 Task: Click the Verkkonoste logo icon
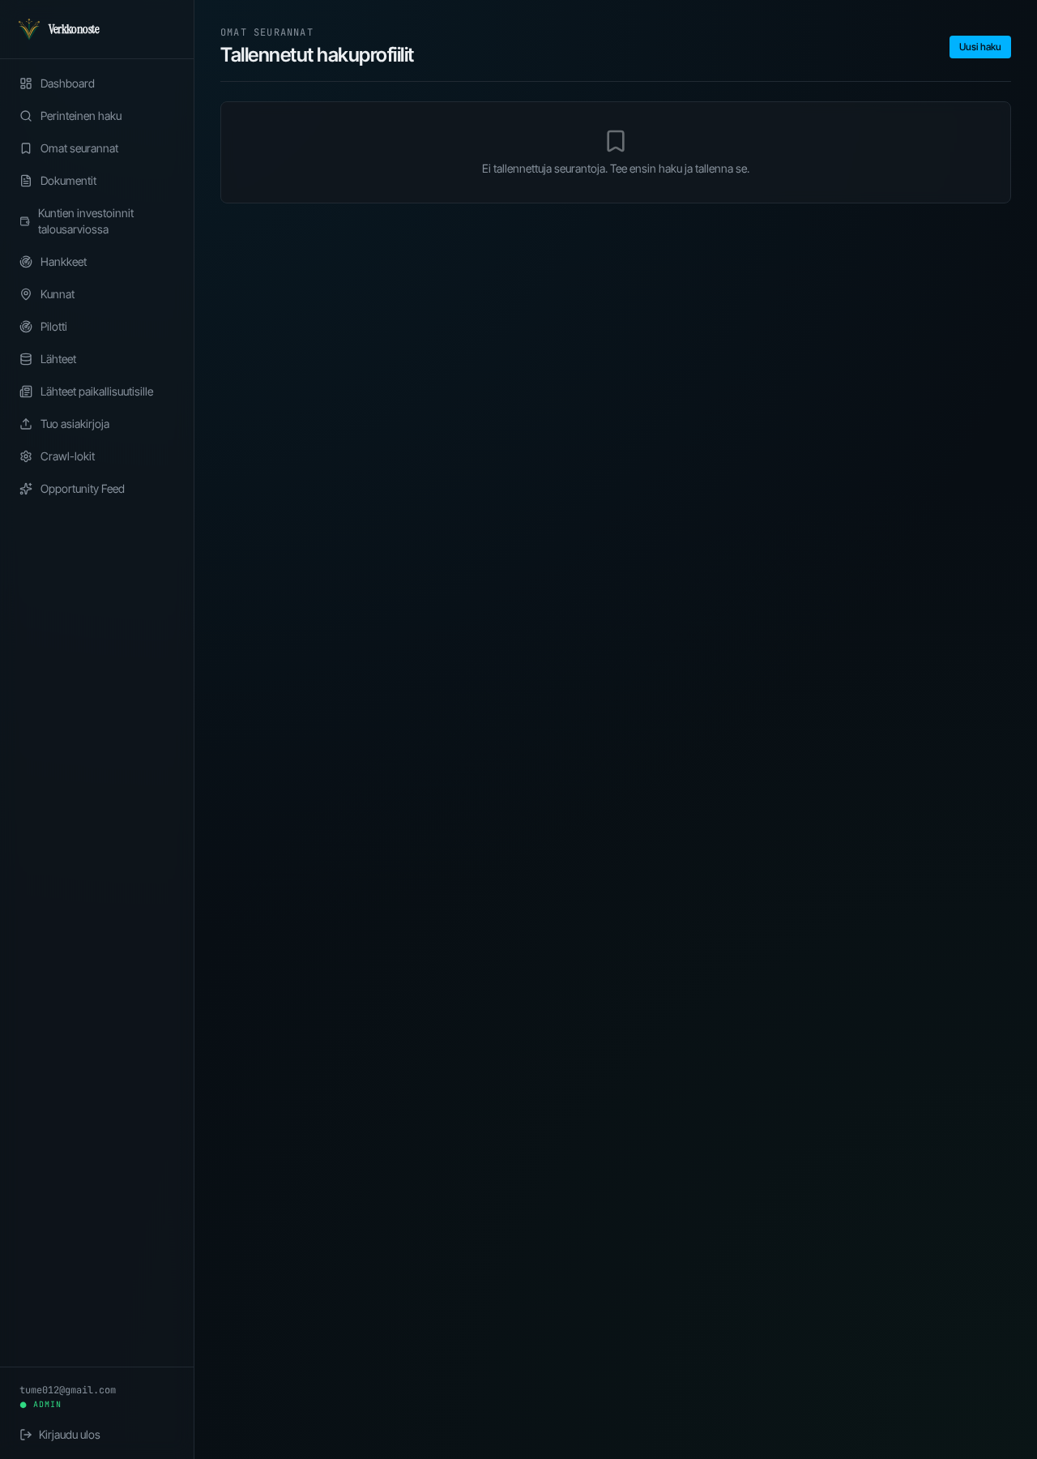(29, 29)
